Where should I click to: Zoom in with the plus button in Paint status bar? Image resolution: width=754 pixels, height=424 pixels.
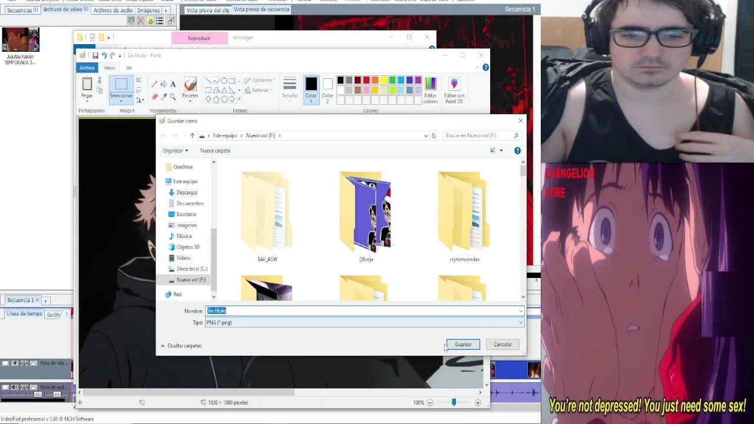(x=478, y=403)
